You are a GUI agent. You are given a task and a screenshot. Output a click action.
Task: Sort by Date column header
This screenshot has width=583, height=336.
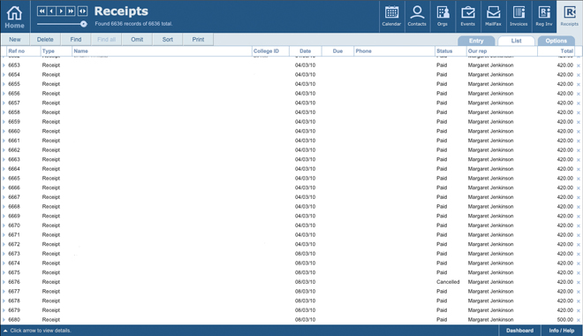click(306, 51)
